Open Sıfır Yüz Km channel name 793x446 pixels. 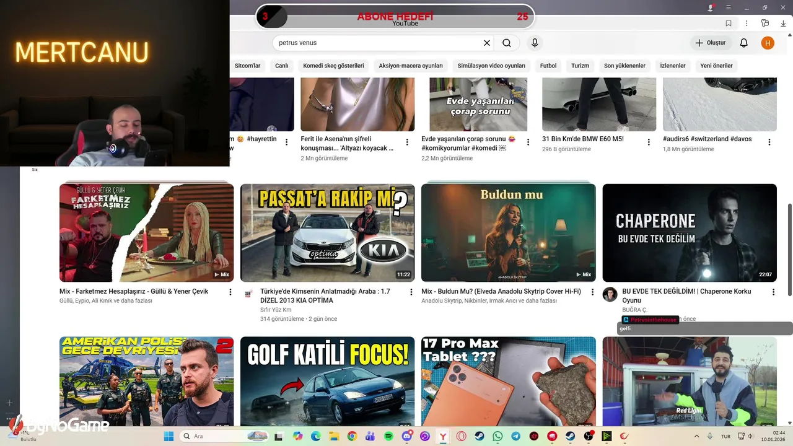(x=276, y=310)
